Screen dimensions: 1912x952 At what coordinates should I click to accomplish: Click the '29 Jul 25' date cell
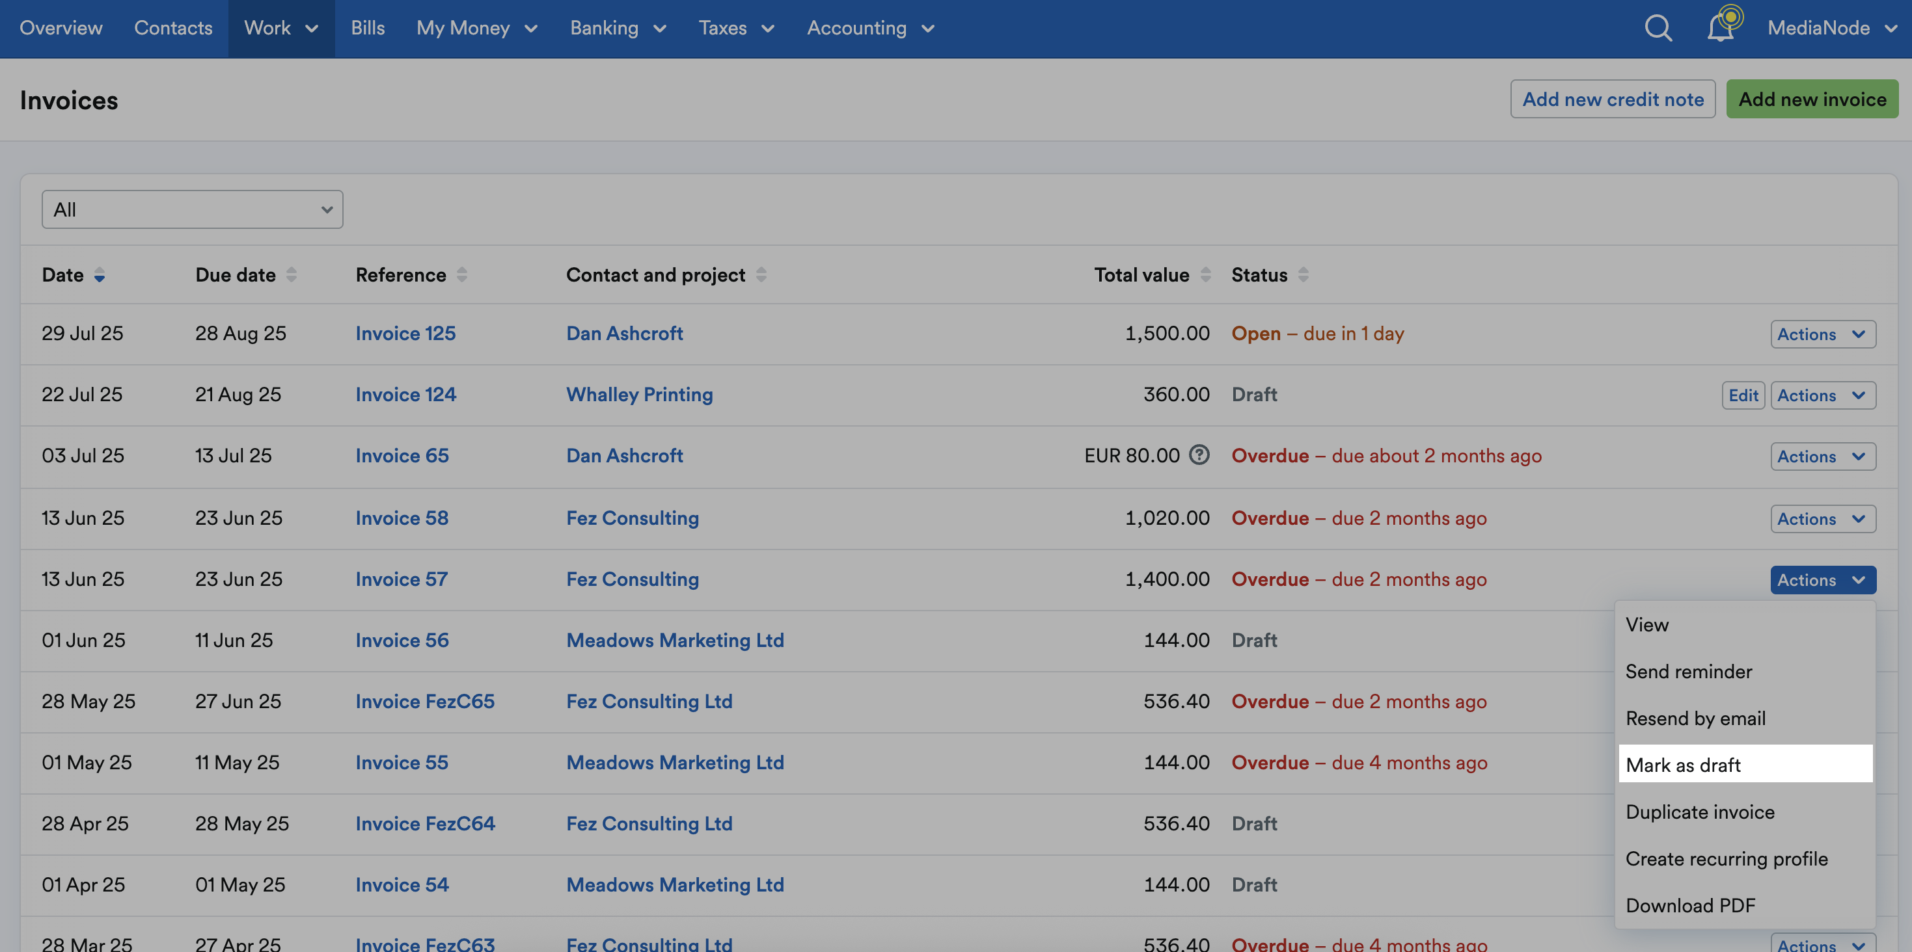point(83,333)
